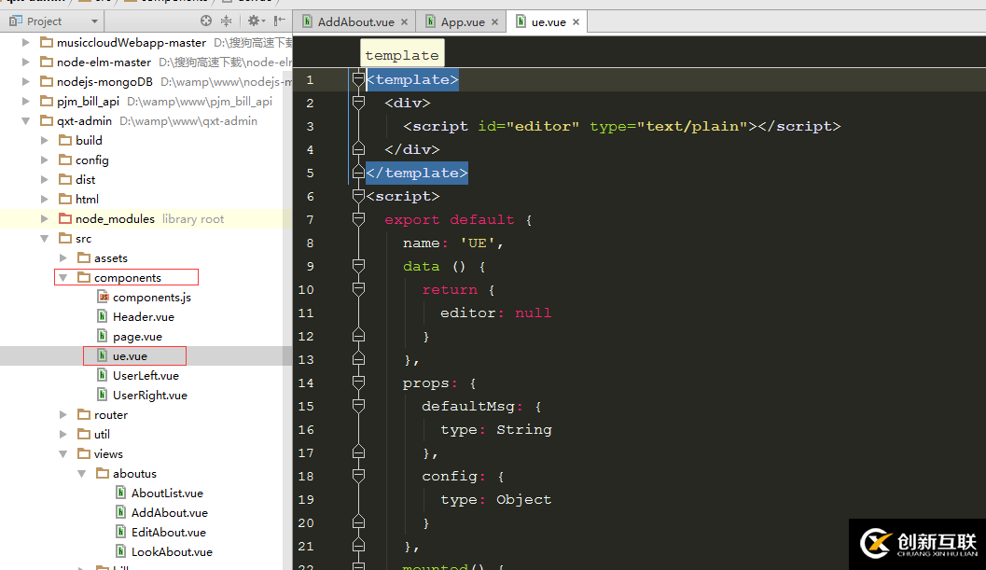Toggle fold for data() at line 9

point(358,267)
